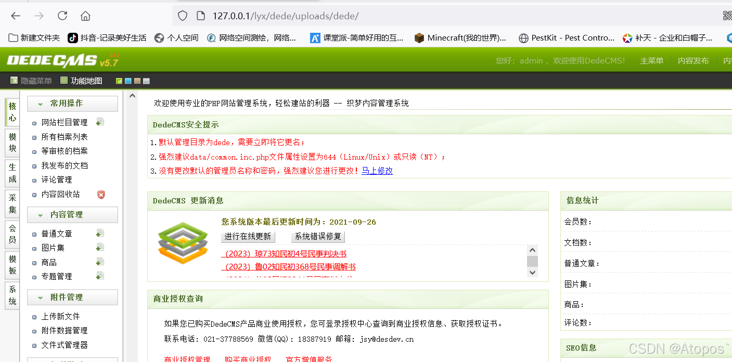This screenshot has width=732, height=362.
Task: Open 我发布的文档
Action: [x=65, y=165]
